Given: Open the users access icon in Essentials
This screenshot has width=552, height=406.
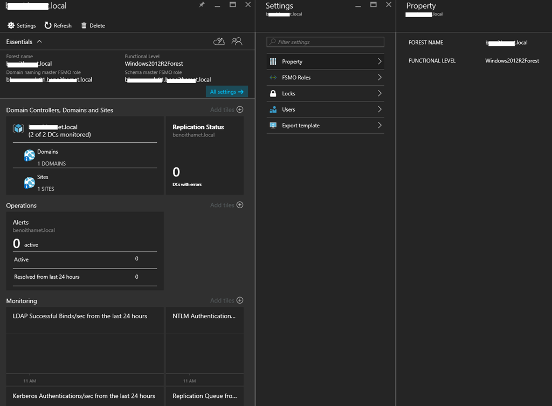Looking at the screenshot, I should click(x=237, y=42).
